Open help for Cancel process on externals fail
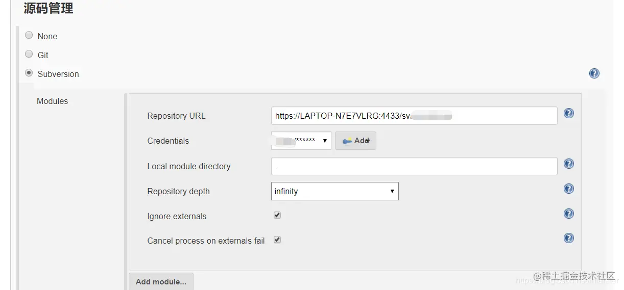 (568, 238)
